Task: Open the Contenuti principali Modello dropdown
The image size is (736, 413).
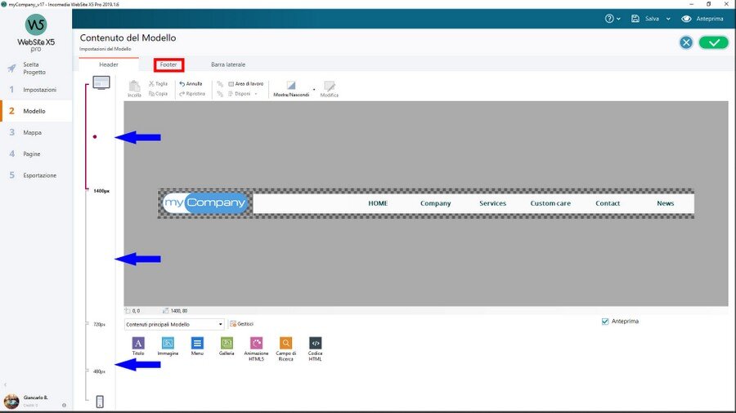Action: point(174,324)
